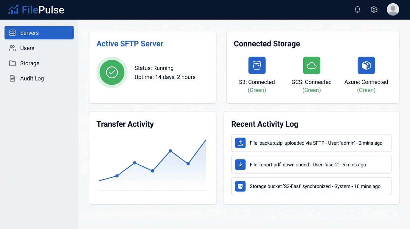This screenshot has height=229, width=410.
Task: Switch to the Users section
Action: click(27, 48)
